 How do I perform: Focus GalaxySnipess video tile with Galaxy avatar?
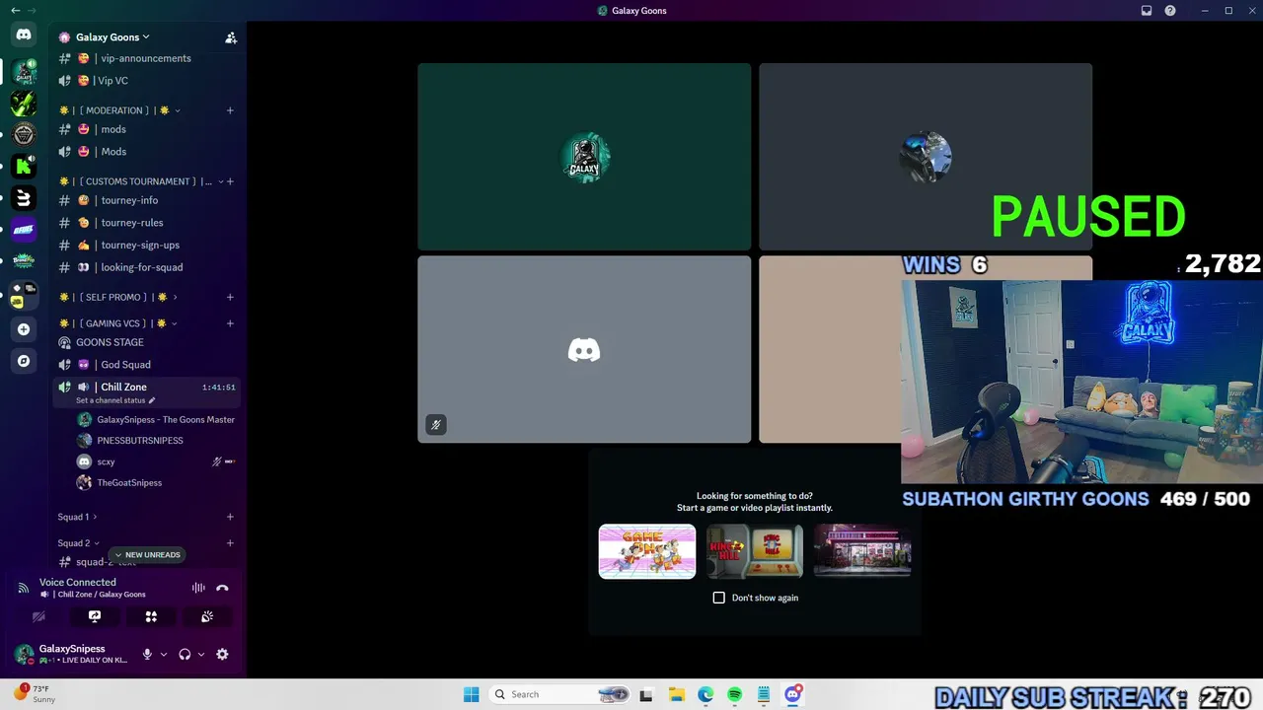[x=584, y=157]
